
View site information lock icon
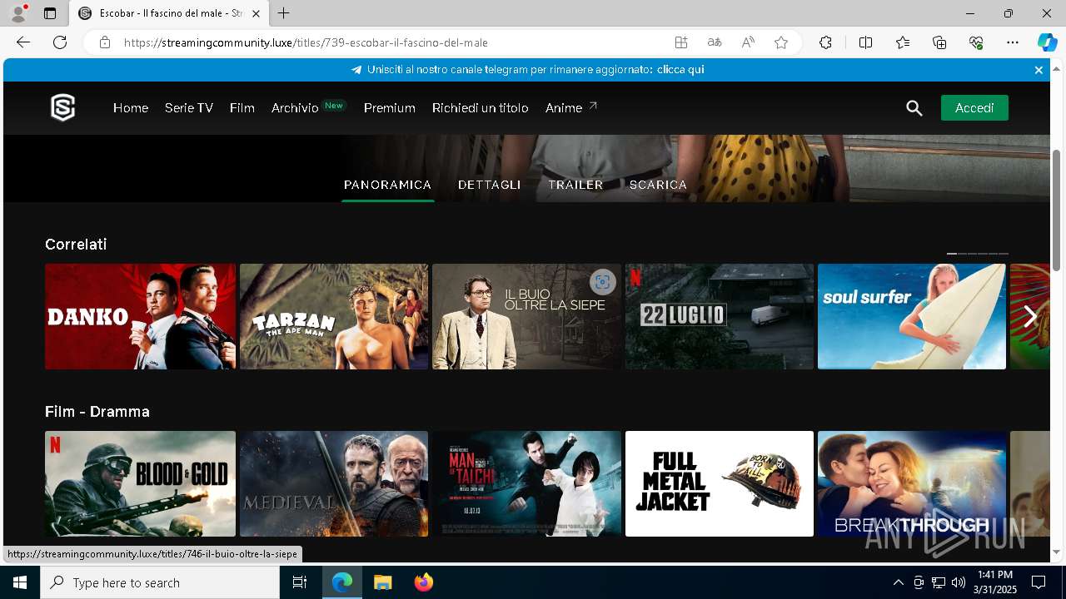click(x=105, y=42)
